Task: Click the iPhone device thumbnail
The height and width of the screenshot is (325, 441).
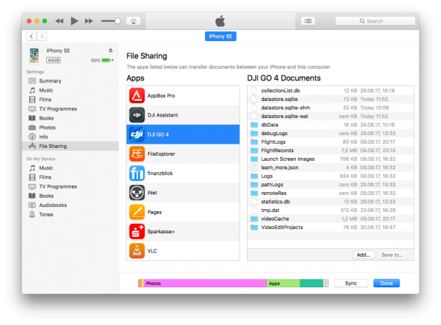Action: [34, 55]
